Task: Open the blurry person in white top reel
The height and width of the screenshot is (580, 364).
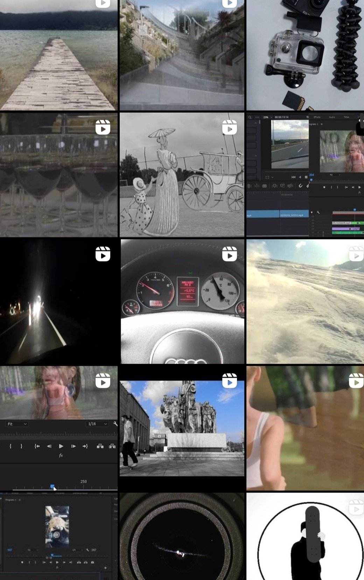Action: (x=305, y=428)
